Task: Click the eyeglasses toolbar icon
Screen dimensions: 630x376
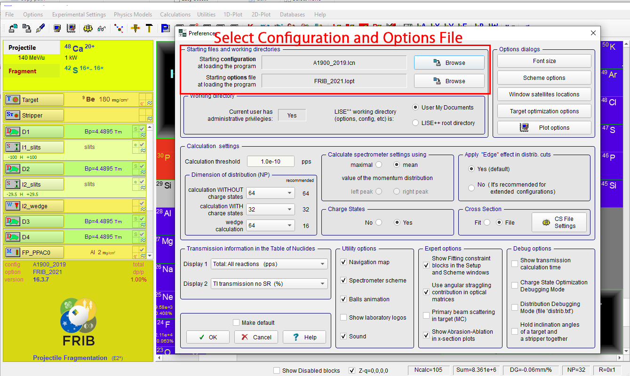Action: [x=102, y=28]
